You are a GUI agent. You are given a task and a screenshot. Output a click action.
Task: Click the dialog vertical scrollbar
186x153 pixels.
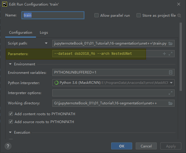(181, 57)
